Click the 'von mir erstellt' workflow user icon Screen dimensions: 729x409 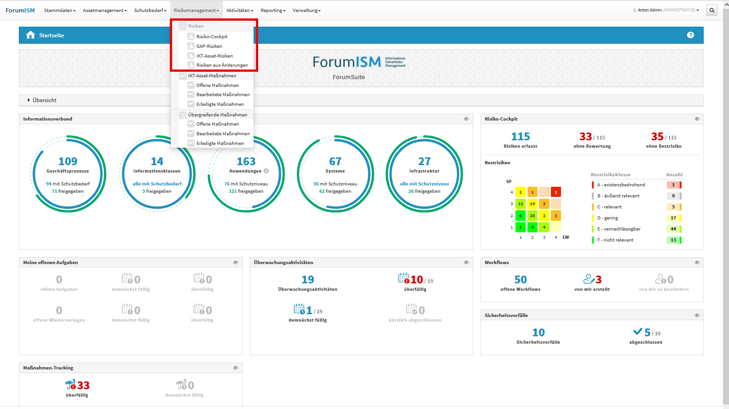[589, 279]
